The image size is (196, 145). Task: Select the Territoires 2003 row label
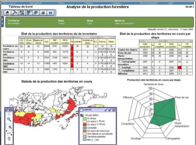tap(8, 59)
